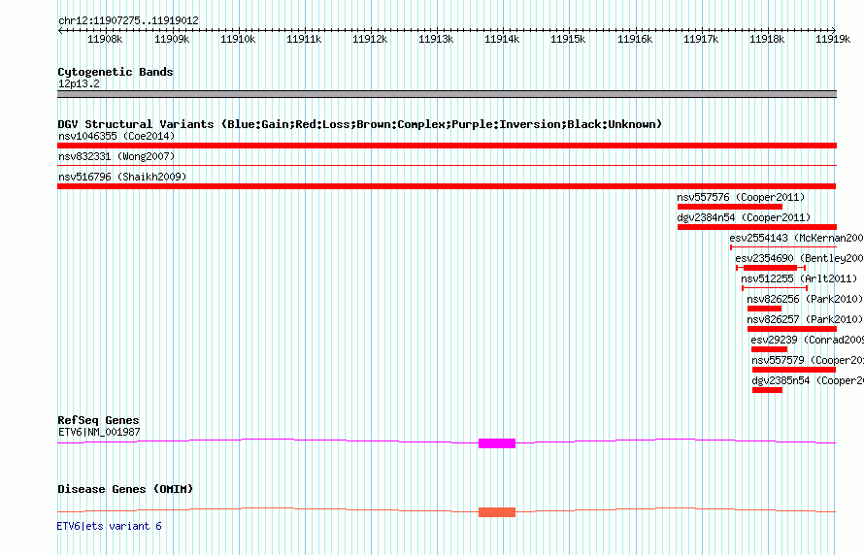The height and width of the screenshot is (555, 864).
Task: Click the 11918k ruler position
Action: pos(767,39)
